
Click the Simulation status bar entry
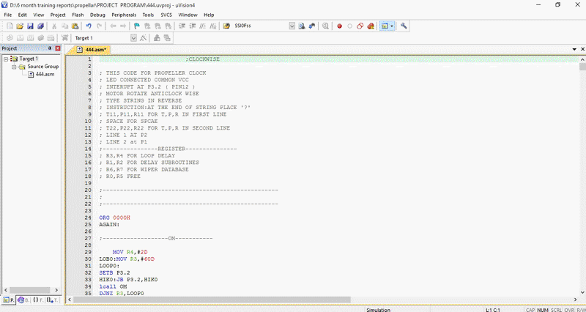pos(378,310)
